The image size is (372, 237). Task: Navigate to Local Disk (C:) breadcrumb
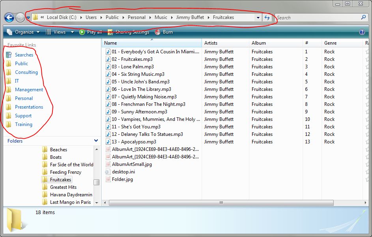pos(62,17)
